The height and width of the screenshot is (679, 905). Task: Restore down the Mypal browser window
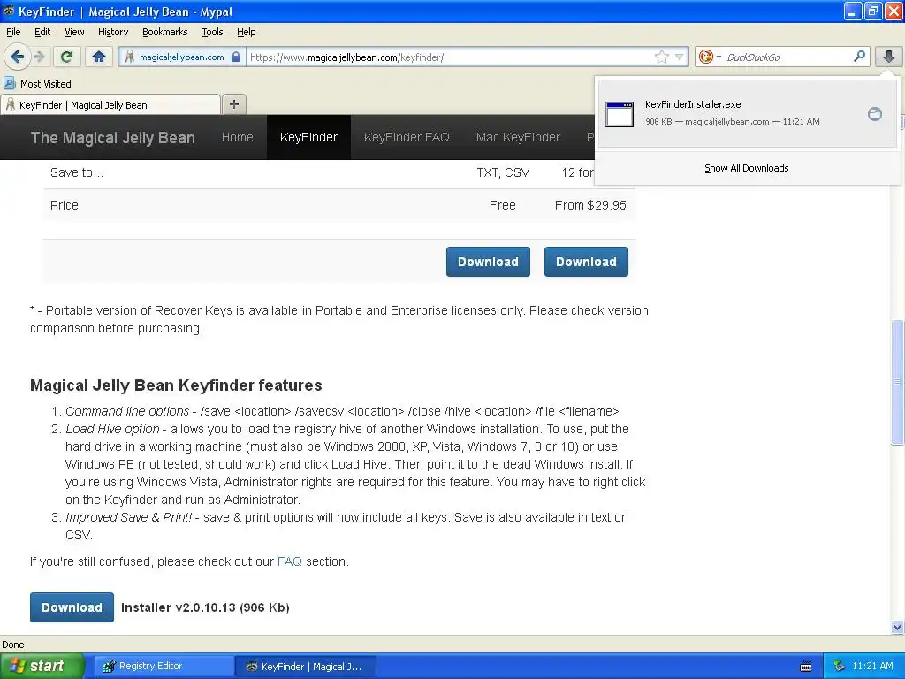coord(873,11)
